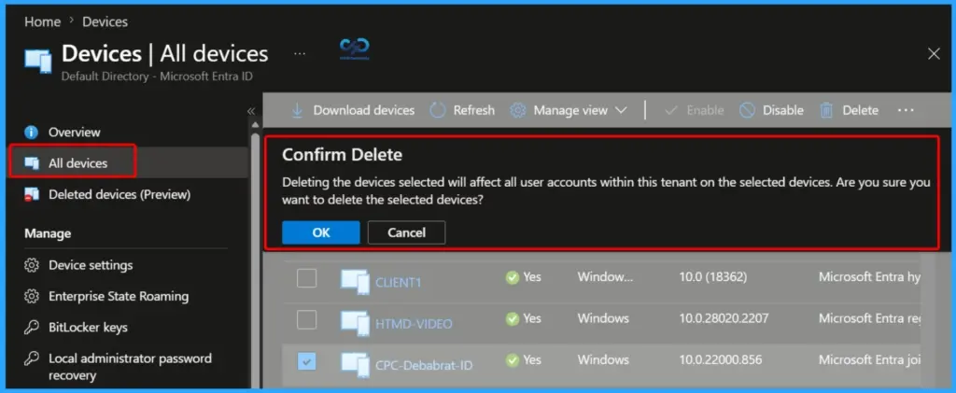Open Local administrator password recovery
Image resolution: width=956 pixels, height=393 pixels.
(x=130, y=366)
